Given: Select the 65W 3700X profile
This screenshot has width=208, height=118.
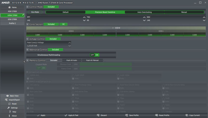Looking at the screenshot, I should pos(12,19).
